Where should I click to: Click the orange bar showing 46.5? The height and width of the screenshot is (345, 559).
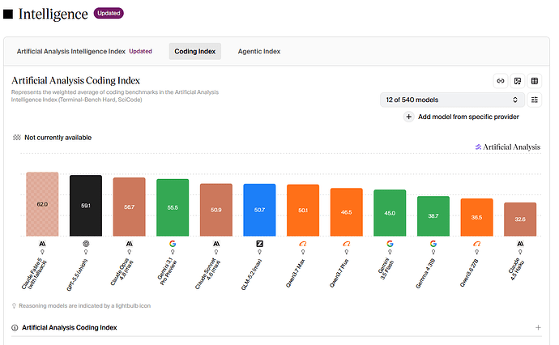tap(346, 212)
